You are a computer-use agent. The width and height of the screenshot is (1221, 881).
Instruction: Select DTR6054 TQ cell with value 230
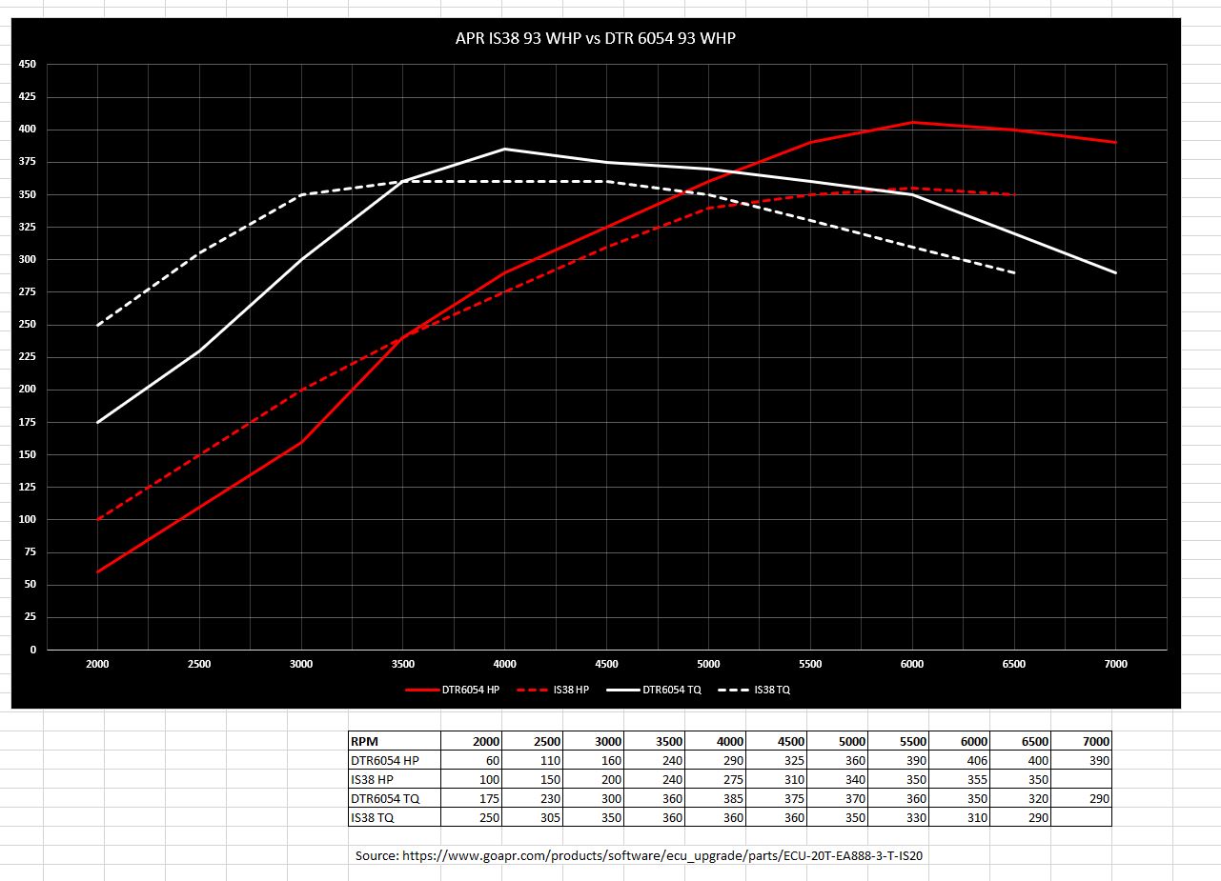coord(533,798)
